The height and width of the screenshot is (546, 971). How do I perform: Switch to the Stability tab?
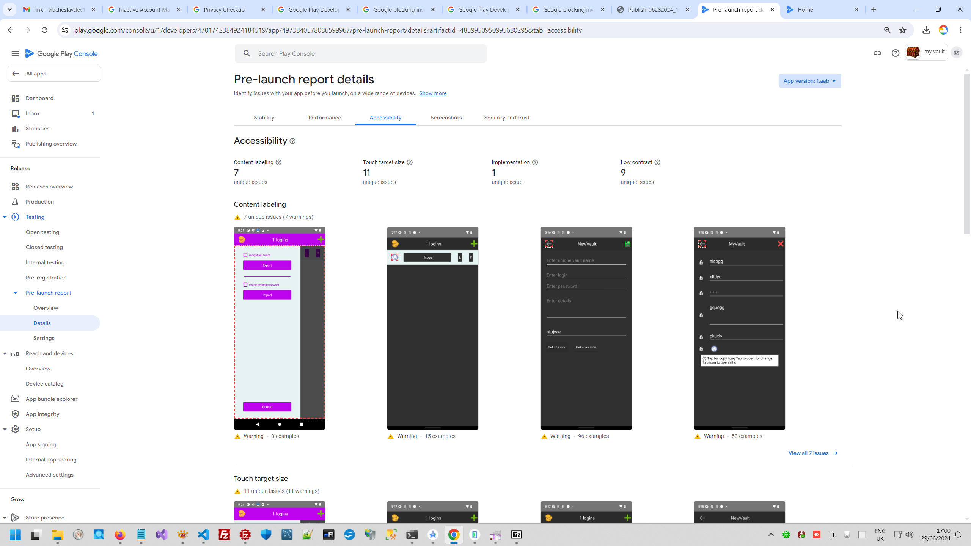tap(264, 118)
